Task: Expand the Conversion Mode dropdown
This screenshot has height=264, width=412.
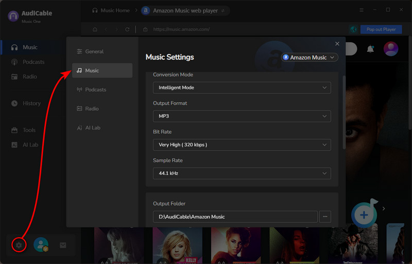Action: pos(242,87)
